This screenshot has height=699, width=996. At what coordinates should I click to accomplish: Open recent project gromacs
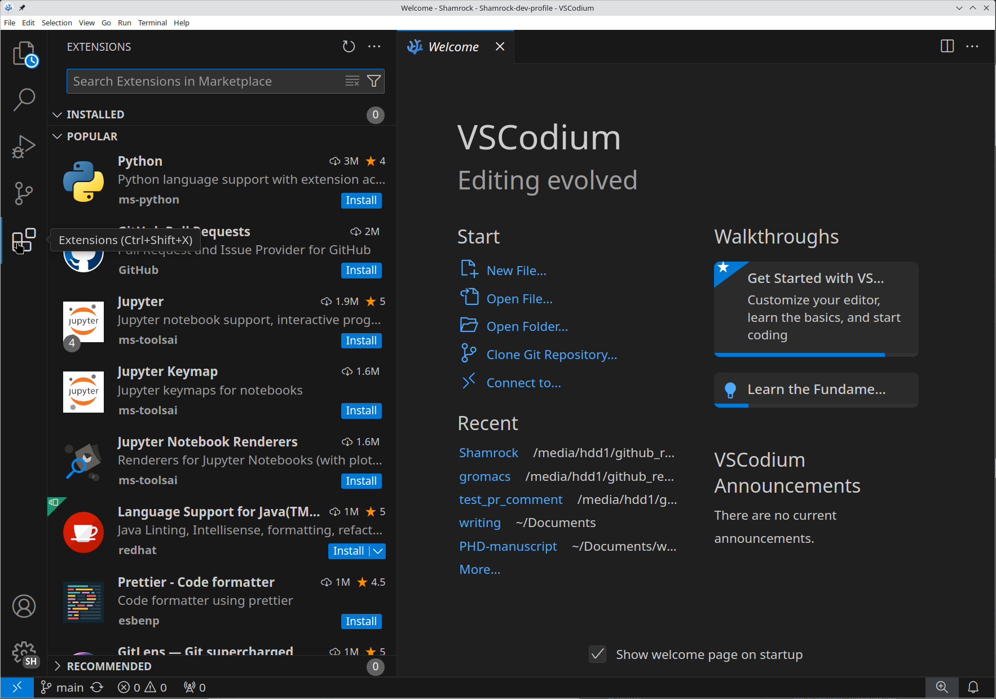tap(484, 476)
